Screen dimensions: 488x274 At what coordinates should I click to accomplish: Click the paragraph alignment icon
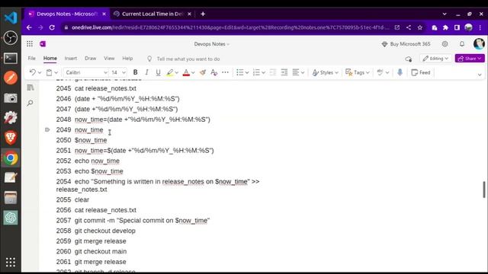[x=296, y=72]
